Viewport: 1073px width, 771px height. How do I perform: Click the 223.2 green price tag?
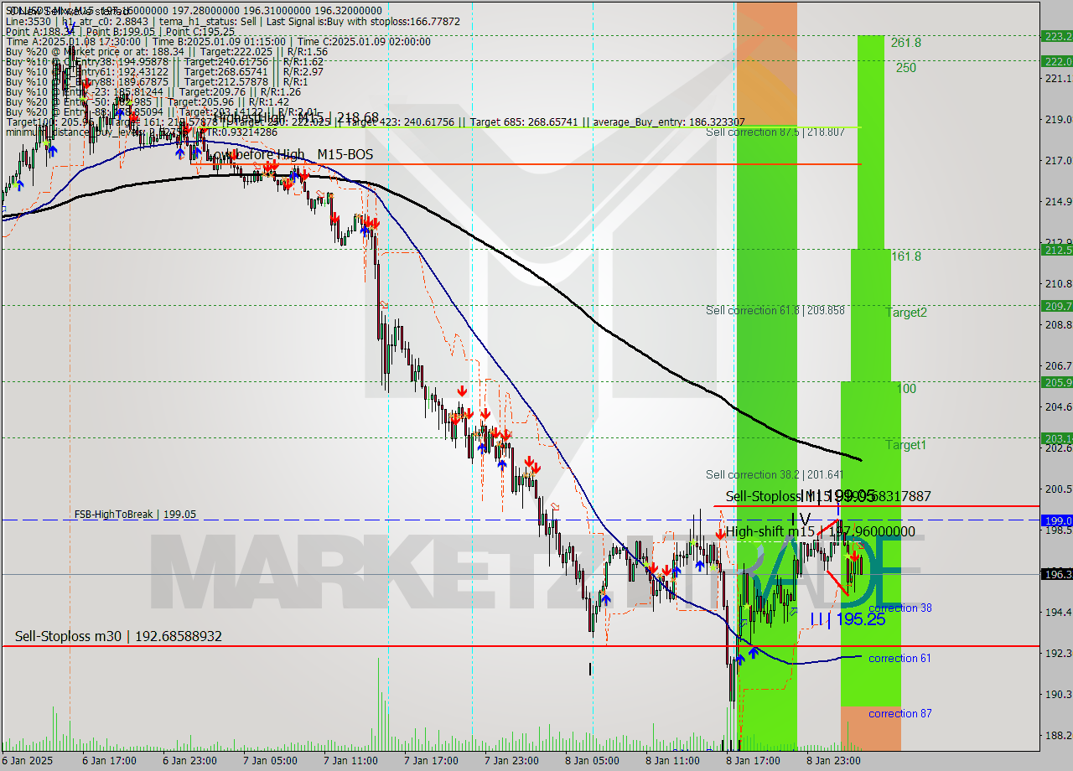pos(1056,36)
